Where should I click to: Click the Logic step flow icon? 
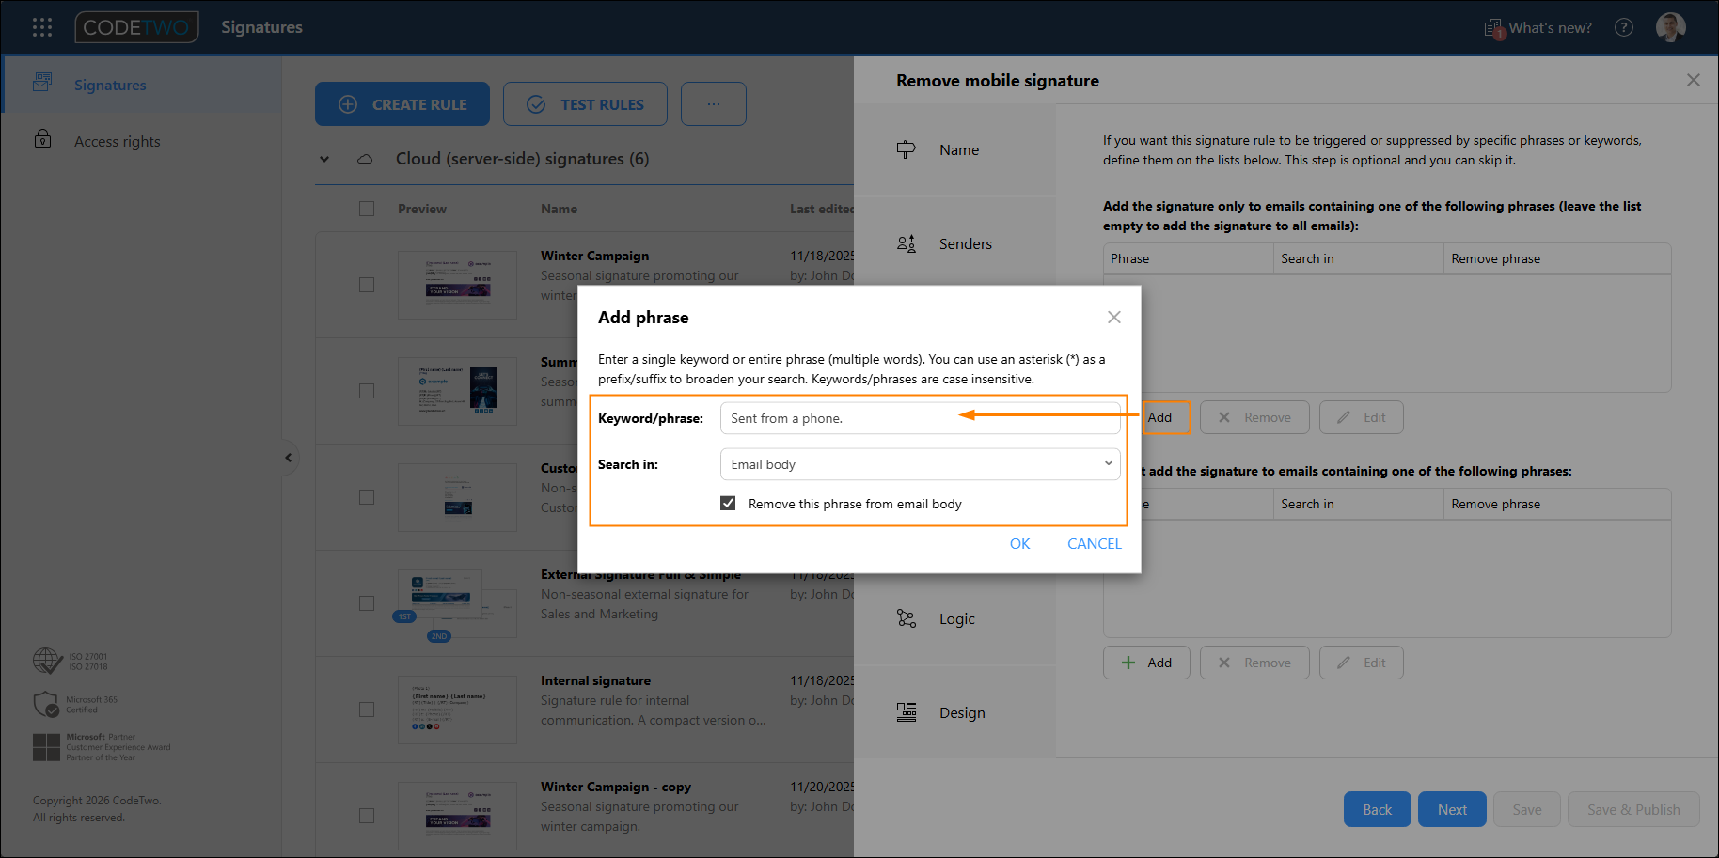(906, 618)
